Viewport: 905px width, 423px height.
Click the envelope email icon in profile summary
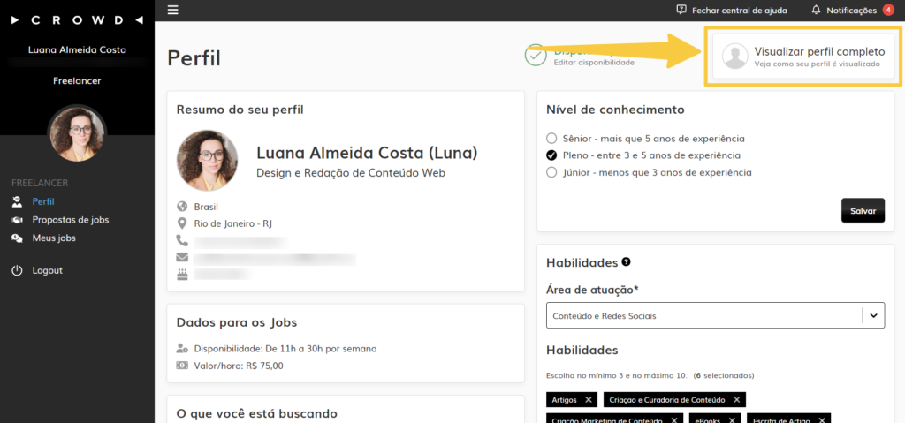coord(182,257)
